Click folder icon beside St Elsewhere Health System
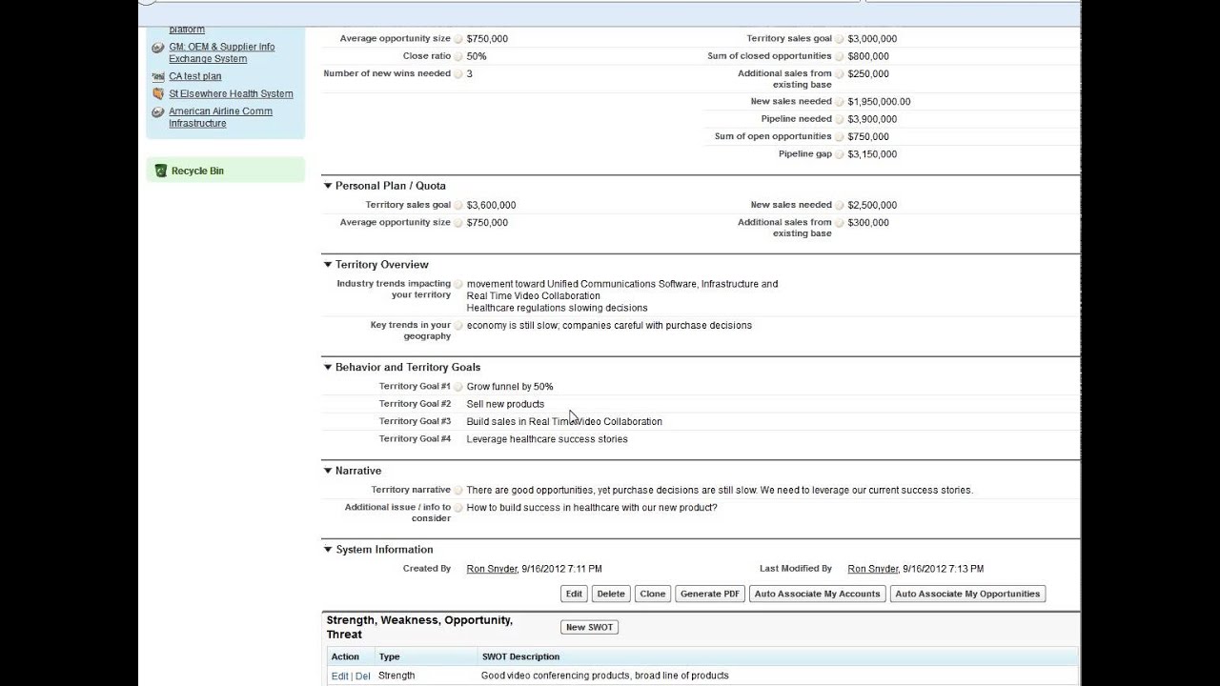 pyautogui.click(x=159, y=93)
